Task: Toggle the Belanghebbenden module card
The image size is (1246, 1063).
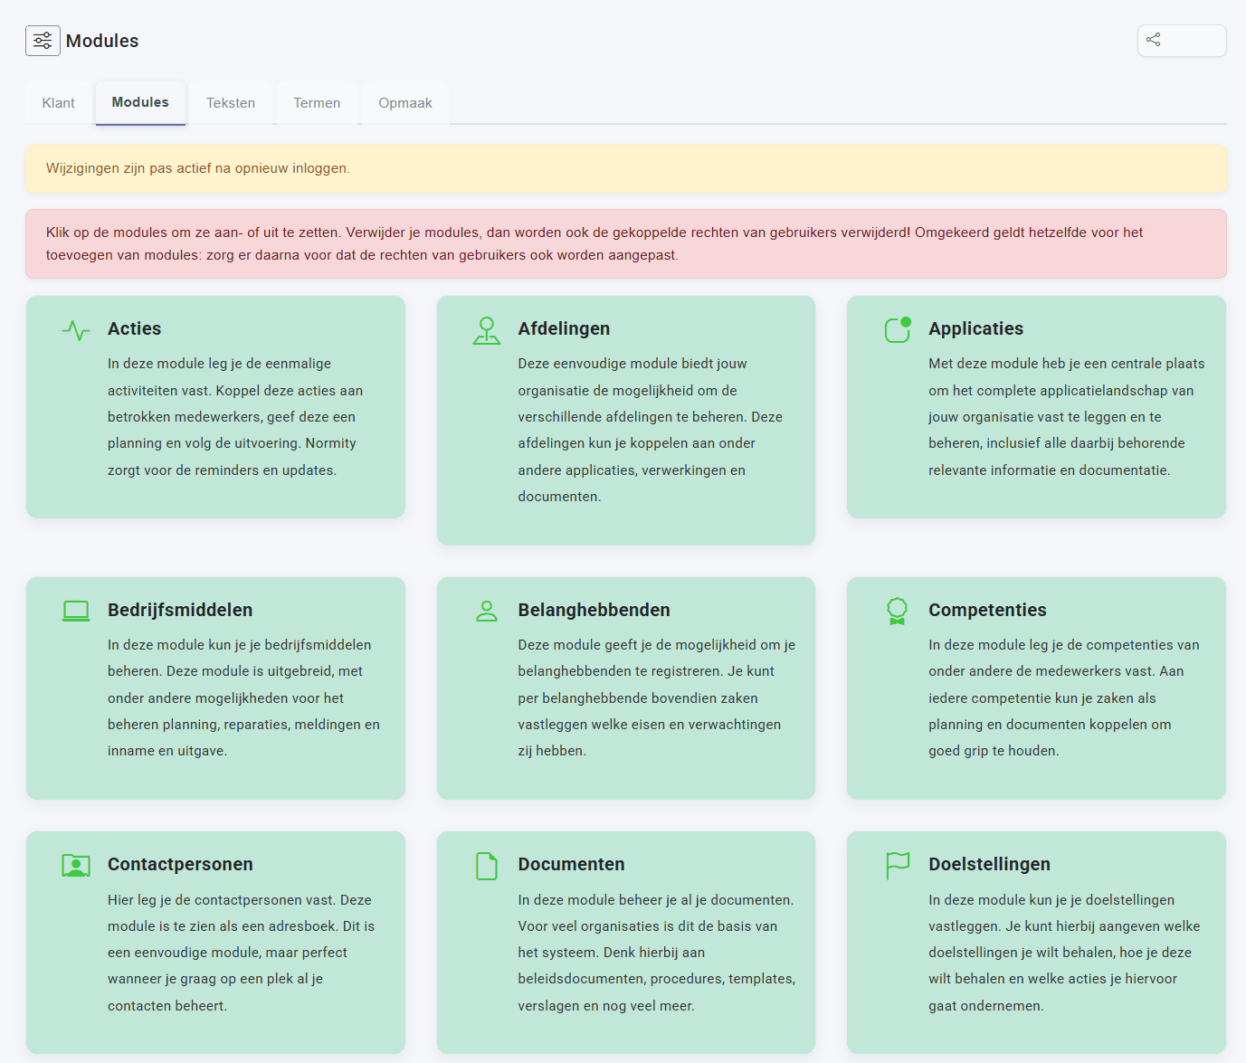Action: (x=626, y=688)
